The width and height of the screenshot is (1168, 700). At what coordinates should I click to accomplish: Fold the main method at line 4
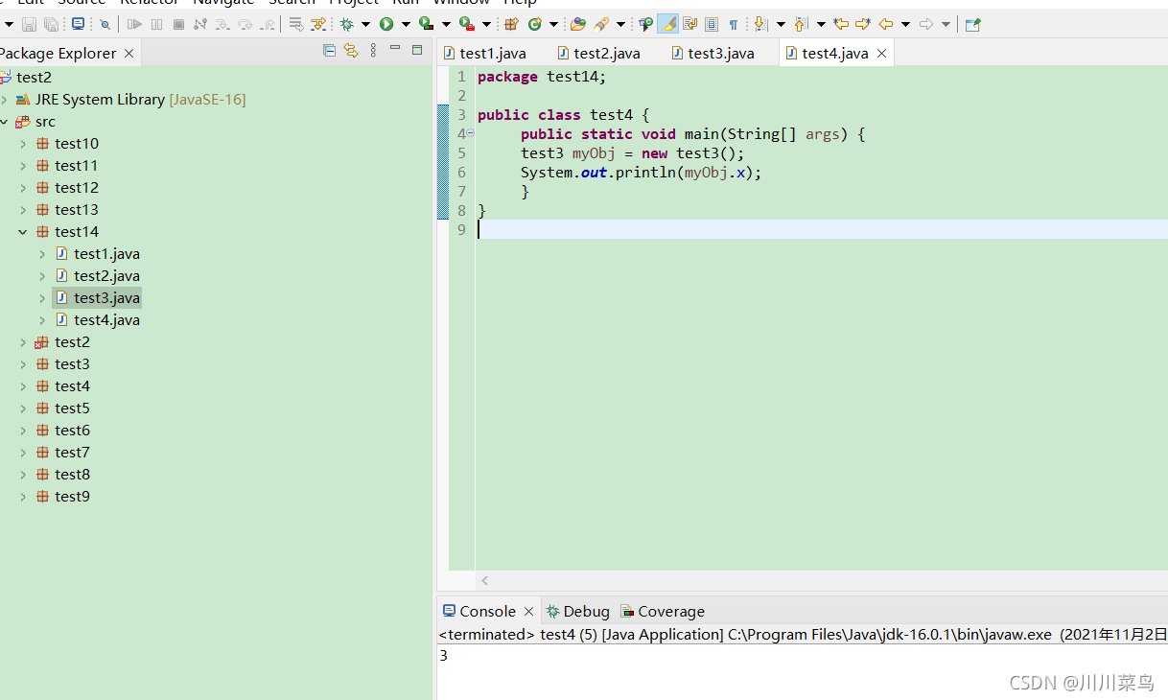471,133
